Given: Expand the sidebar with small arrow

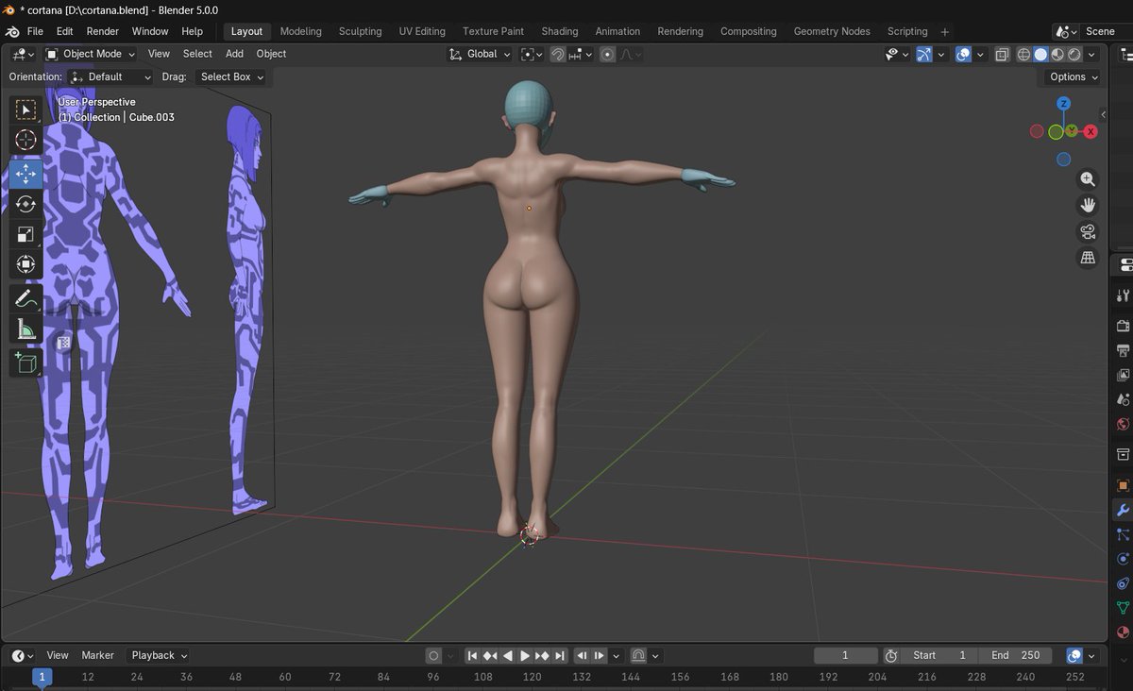Looking at the screenshot, I should click(x=1104, y=114).
